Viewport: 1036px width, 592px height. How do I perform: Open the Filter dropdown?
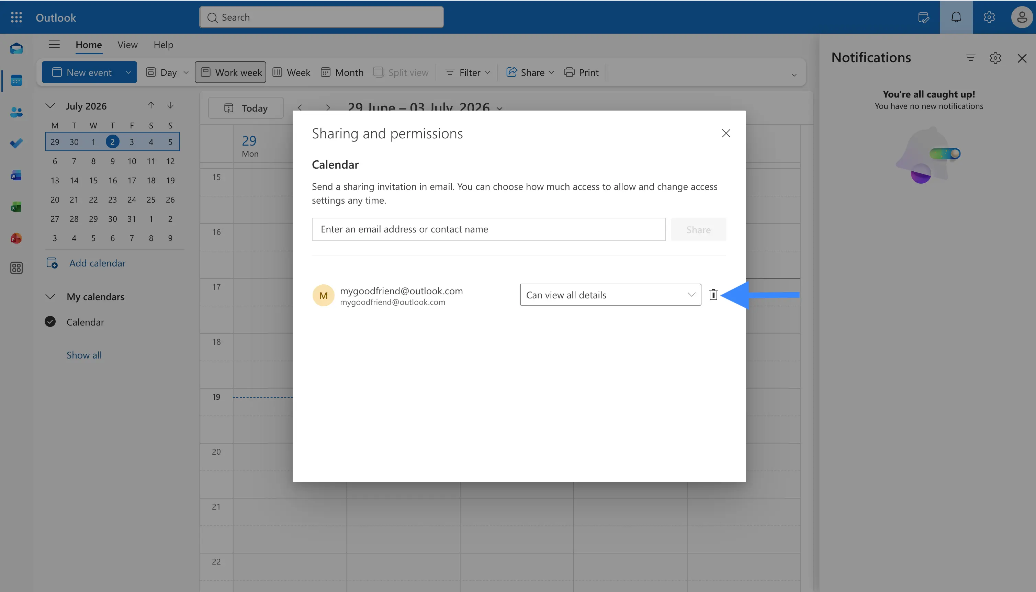(x=468, y=72)
